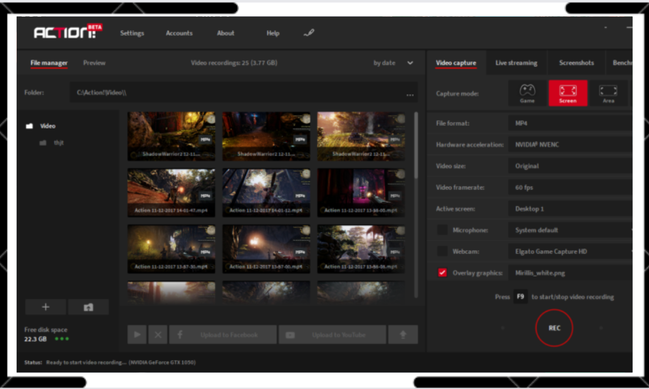
Task: Switch to the Screenshots tab
Action: click(577, 63)
